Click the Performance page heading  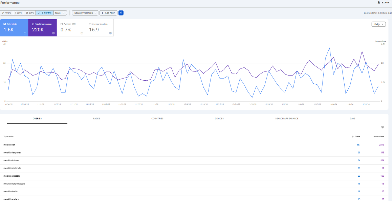pyautogui.click(x=10, y=2)
